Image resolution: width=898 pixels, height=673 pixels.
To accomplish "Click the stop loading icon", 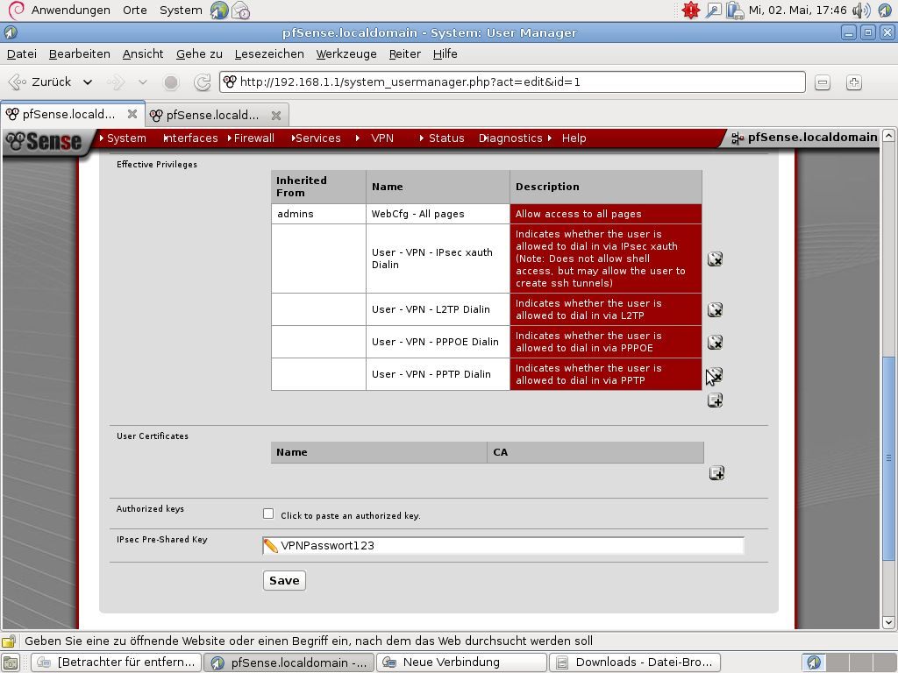I will click(171, 82).
